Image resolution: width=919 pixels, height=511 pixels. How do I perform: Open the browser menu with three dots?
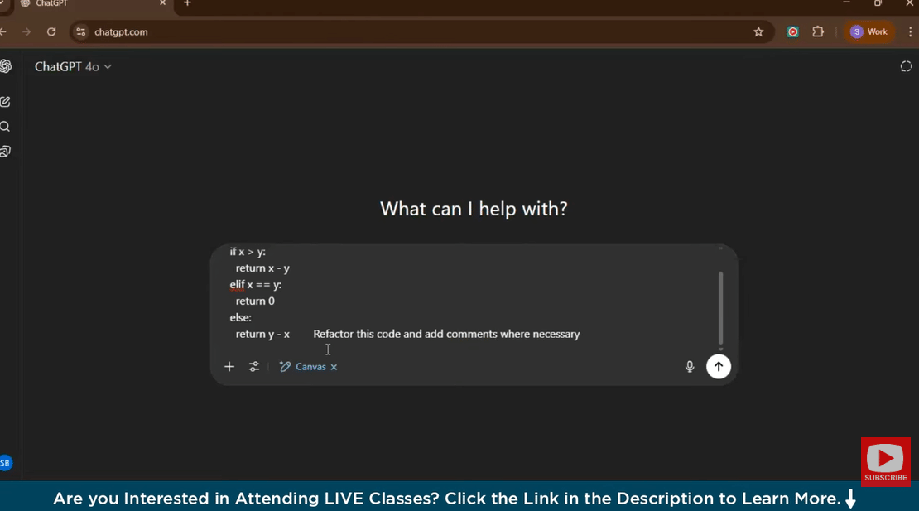coord(908,31)
